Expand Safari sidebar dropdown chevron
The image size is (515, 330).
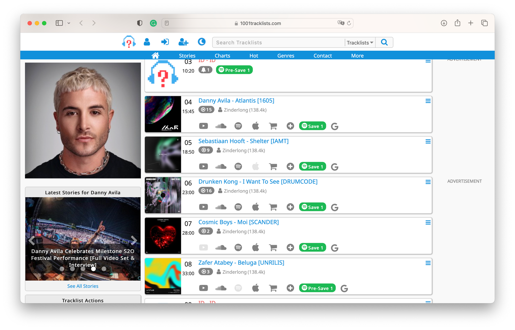click(69, 23)
